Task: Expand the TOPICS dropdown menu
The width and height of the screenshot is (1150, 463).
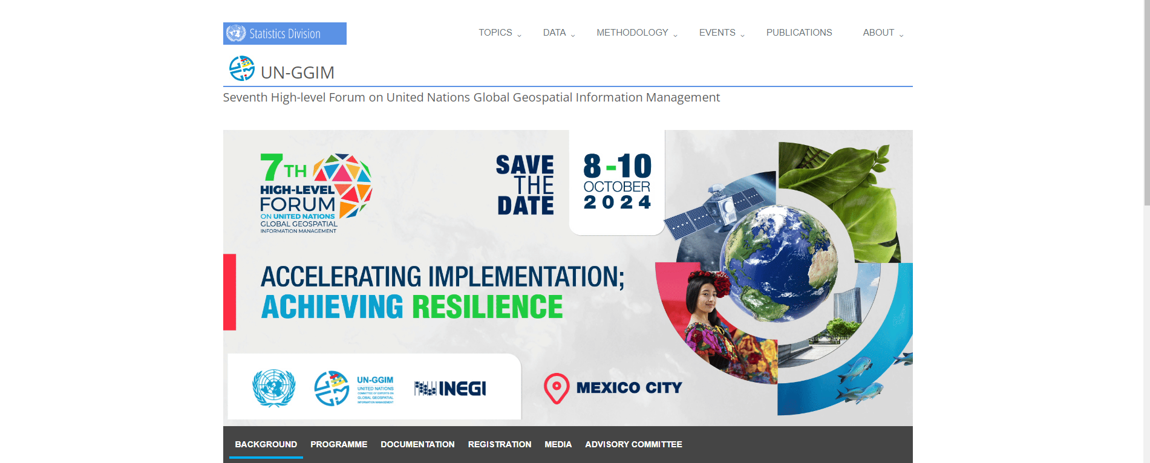Action: [x=500, y=33]
